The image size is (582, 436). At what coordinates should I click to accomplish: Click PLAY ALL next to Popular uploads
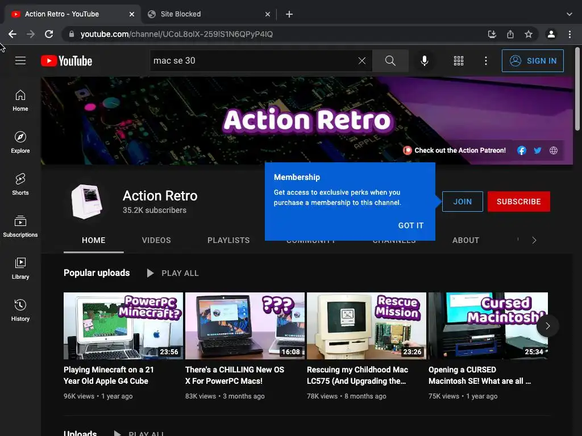click(173, 273)
